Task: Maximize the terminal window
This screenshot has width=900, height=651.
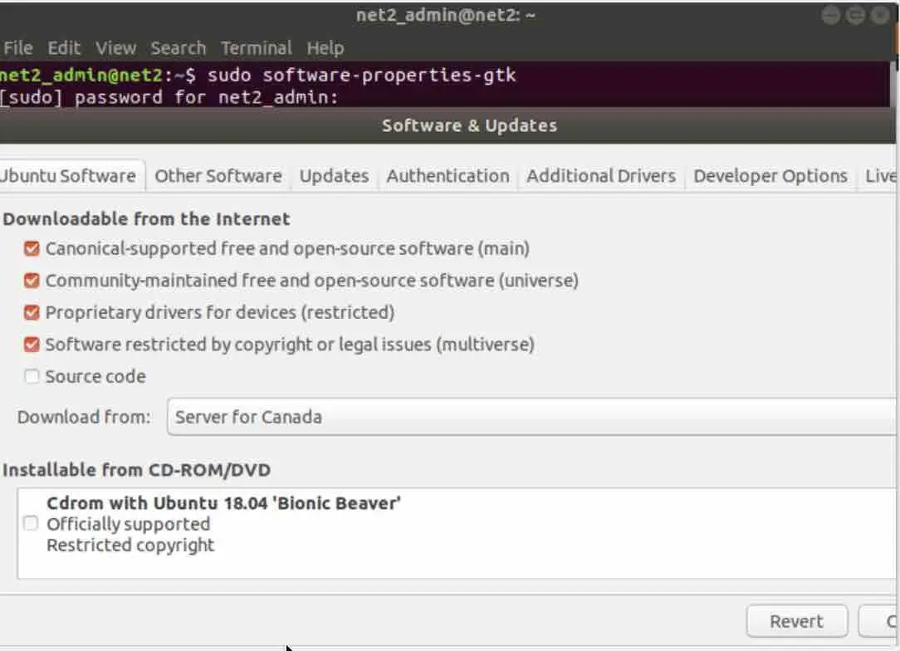Action: [855, 16]
